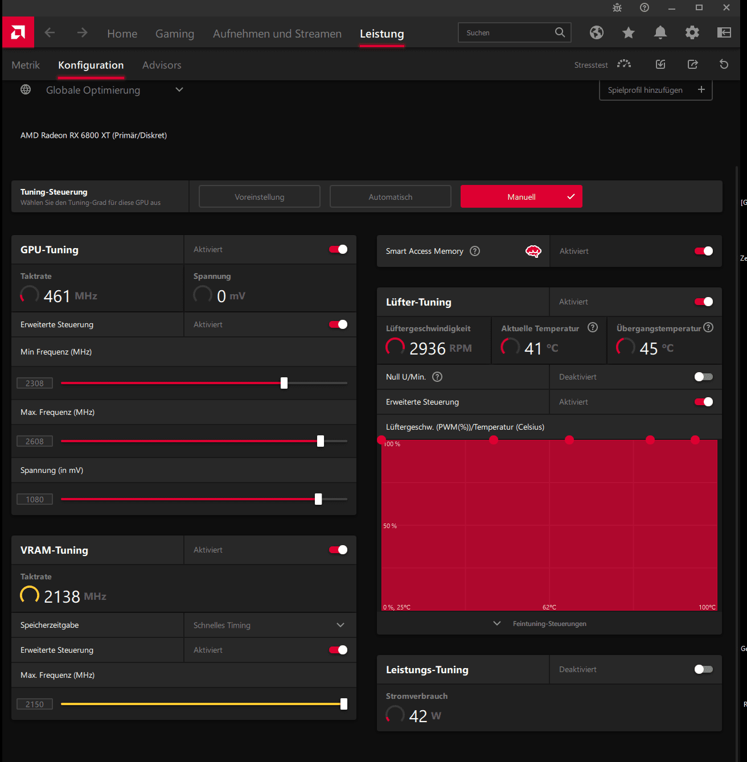Select the Leistung tab
The width and height of the screenshot is (747, 762).
382,34
